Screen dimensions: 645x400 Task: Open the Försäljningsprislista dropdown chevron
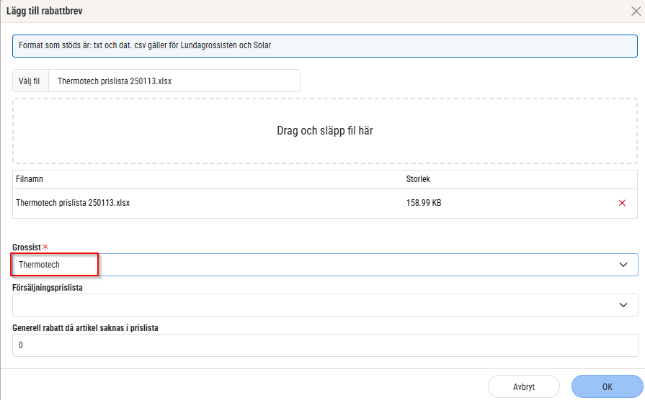pyautogui.click(x=623, y=305)
